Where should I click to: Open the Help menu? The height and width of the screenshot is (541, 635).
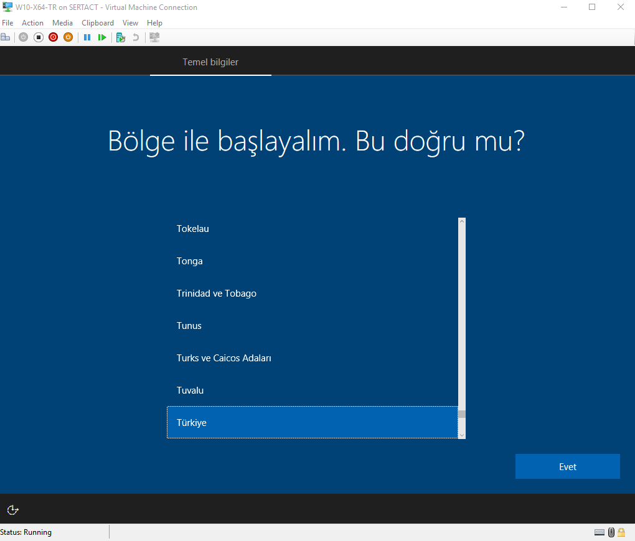click(x=154, y=23)
